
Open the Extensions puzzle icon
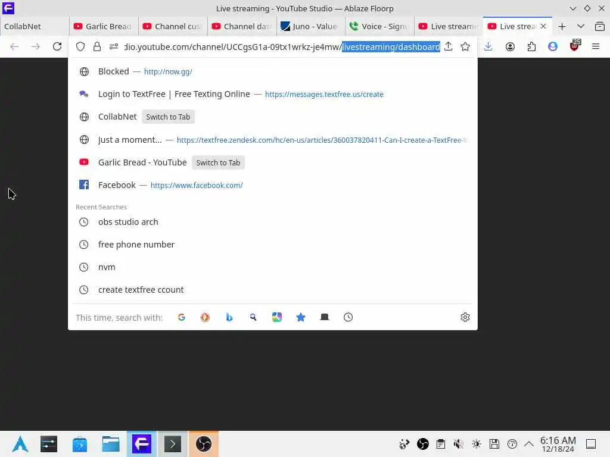click(x=531, y=46)
